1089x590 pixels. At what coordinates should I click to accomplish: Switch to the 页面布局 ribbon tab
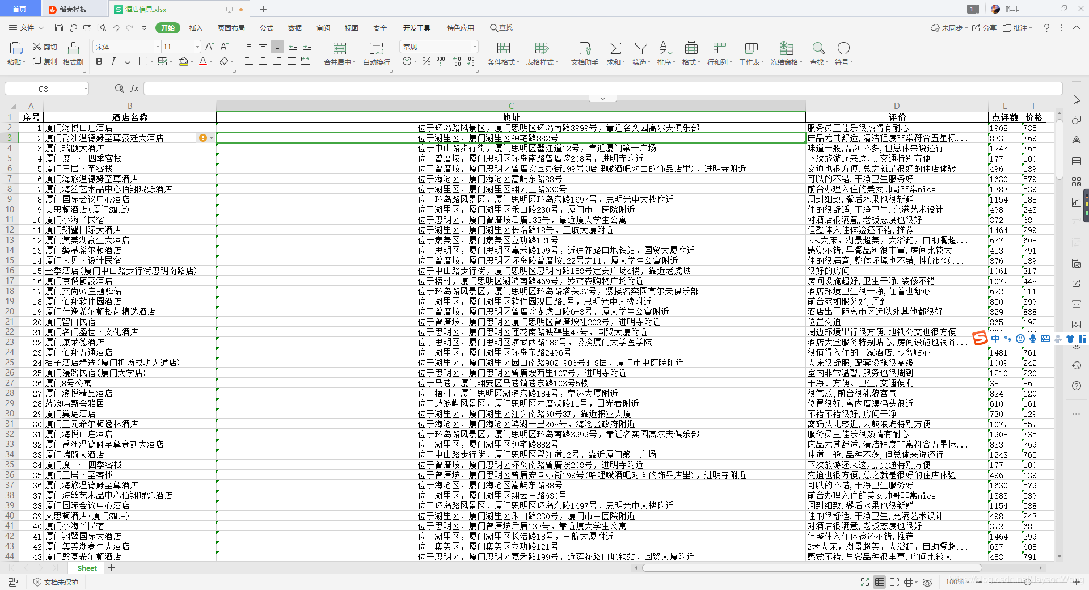coord(231,28)
